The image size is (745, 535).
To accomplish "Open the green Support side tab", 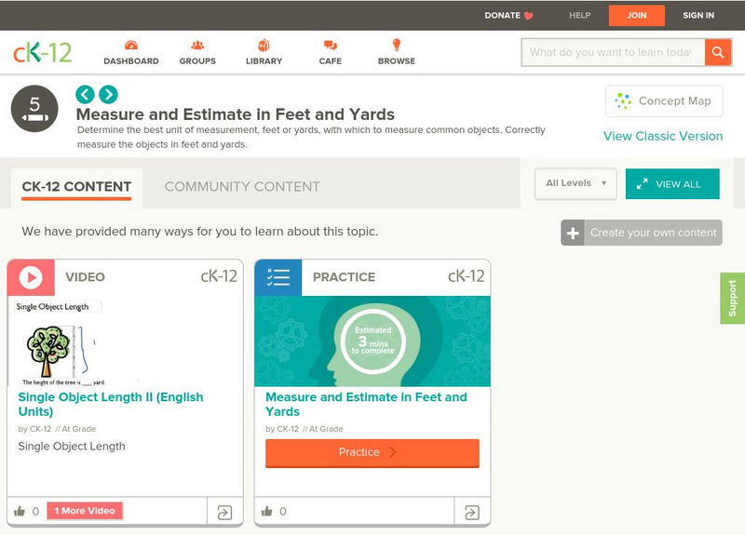I will click(733, 298).
